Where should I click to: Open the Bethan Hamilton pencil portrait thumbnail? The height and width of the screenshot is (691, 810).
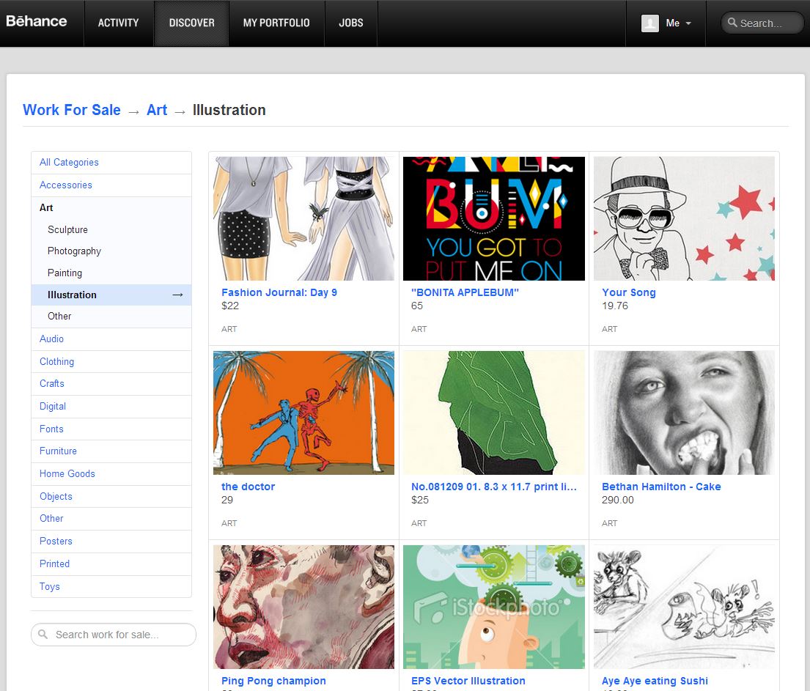pos(684,413)
